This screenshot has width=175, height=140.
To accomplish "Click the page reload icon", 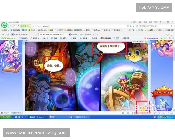I will [x=15, y=26].
